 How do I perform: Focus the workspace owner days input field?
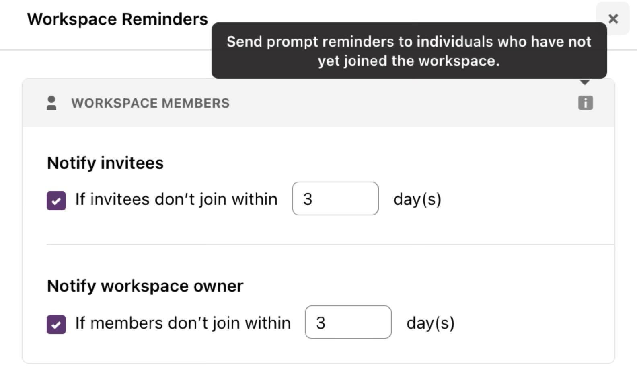click(x=348, y=322)
